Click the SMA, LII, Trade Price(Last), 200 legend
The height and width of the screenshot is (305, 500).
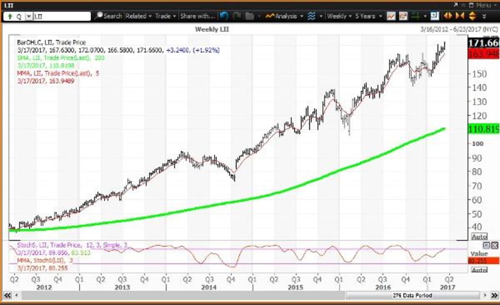pos(61,57)
